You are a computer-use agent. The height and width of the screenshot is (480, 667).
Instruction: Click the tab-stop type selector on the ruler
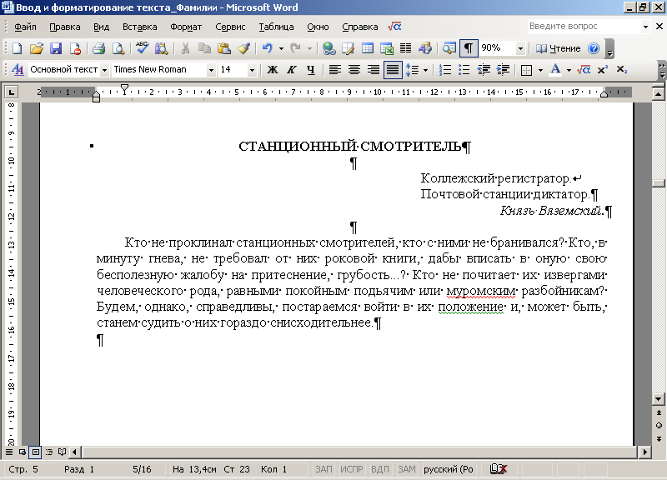click(x=11, y=92)
